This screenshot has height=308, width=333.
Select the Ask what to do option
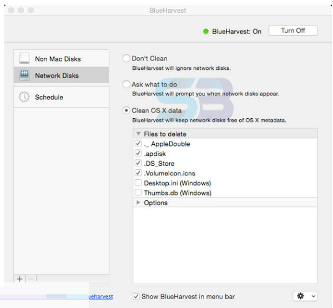127,84
